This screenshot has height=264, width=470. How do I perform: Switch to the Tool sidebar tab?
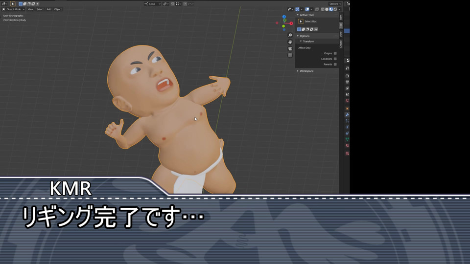(x=341, y=26)
